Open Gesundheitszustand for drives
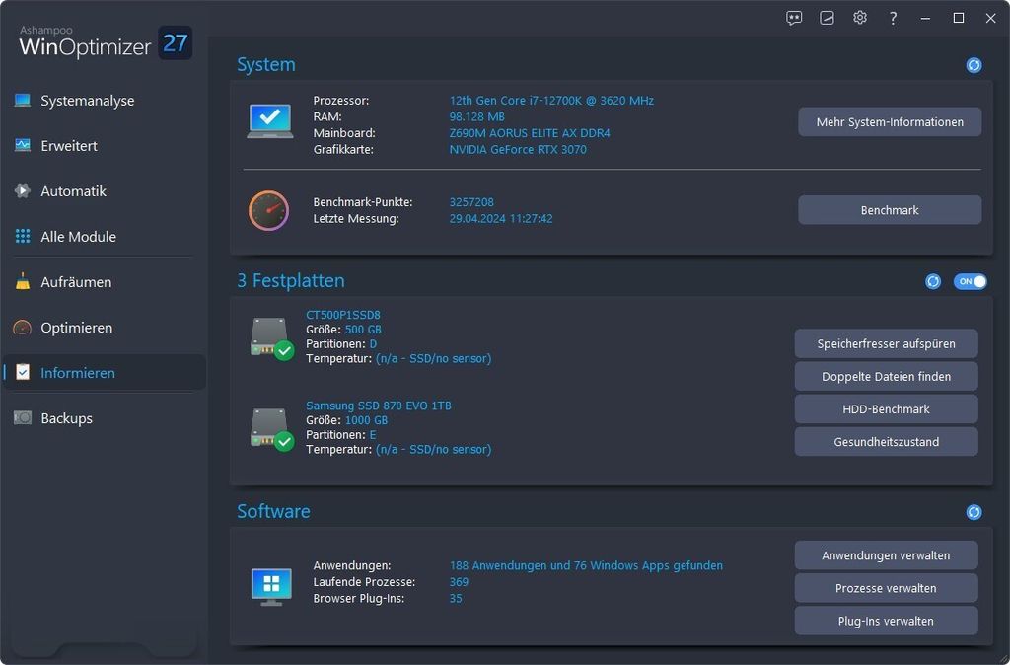 point(886,442)
